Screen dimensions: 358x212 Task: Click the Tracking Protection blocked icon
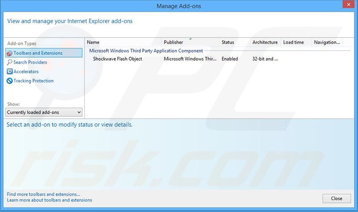(10, 81)
